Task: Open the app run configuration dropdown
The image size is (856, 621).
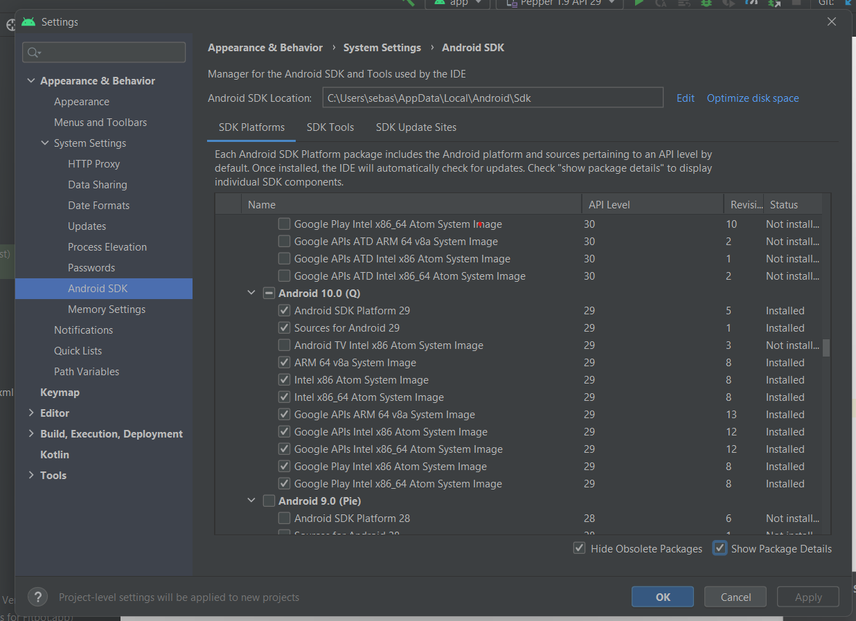Action: tap(458, 3)
